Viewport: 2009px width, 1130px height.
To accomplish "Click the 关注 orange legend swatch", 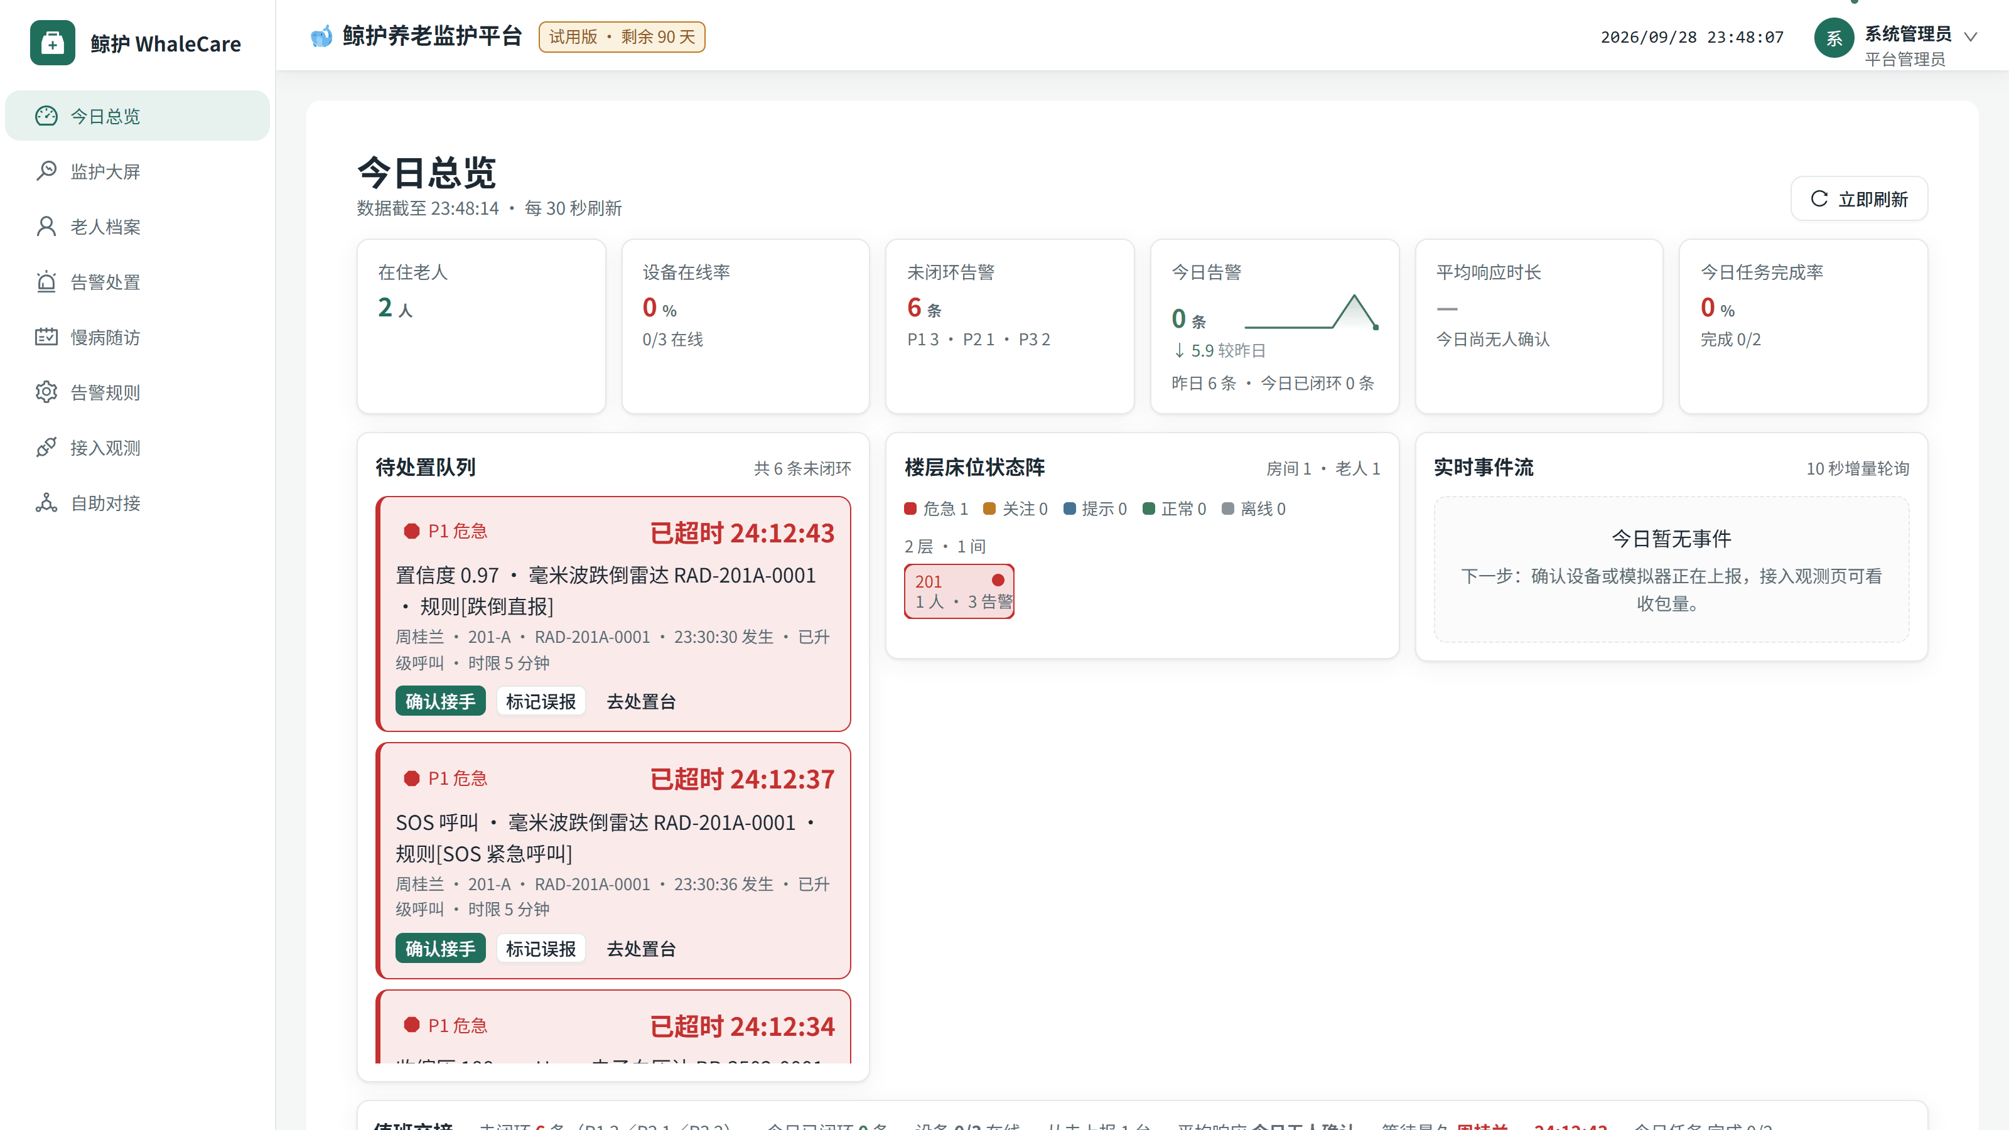I will (x=989, y=508).
